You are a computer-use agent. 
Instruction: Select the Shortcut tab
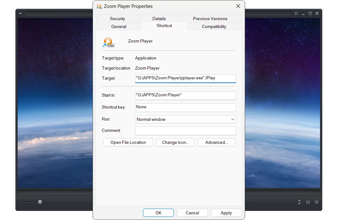[164, 25]
